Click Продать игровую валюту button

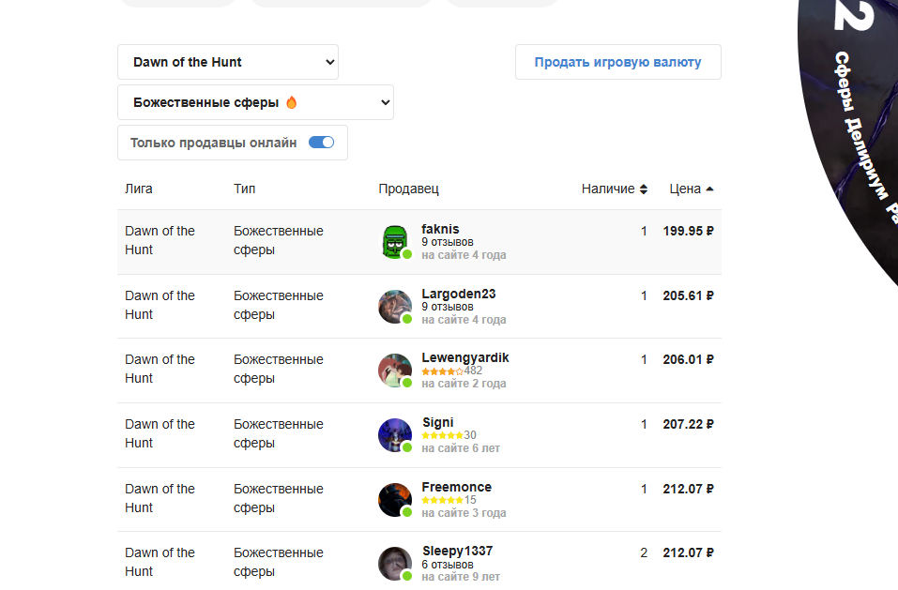click(618, 62)
